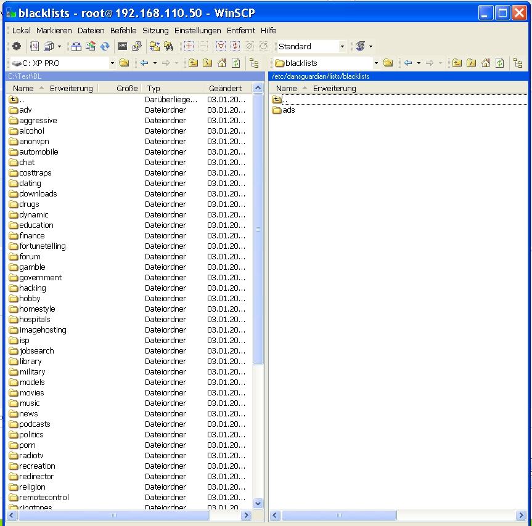Click the binoculars Find Files icon
The width and height of the screenshot is (532, 526).
pyautogui.click(x=168, y=46)
